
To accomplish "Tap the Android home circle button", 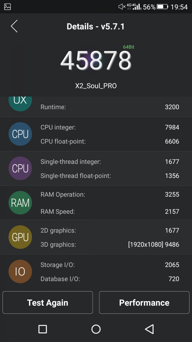I will tap(96, 329).
